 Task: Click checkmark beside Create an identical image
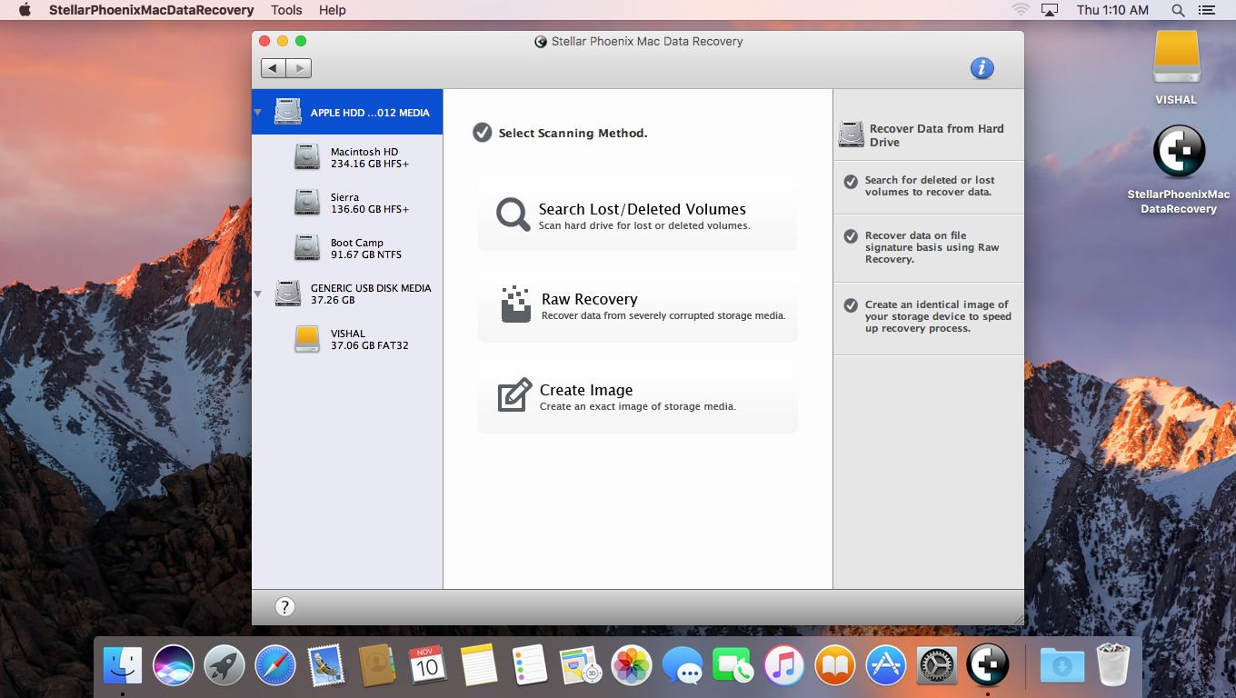click(x=851, y=305)
